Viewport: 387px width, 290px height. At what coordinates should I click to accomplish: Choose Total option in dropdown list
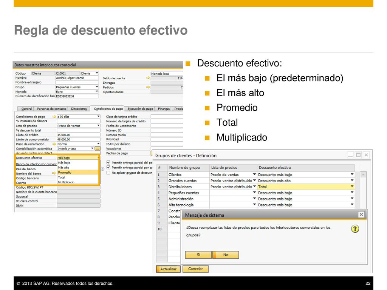click(x=78, y=177)
